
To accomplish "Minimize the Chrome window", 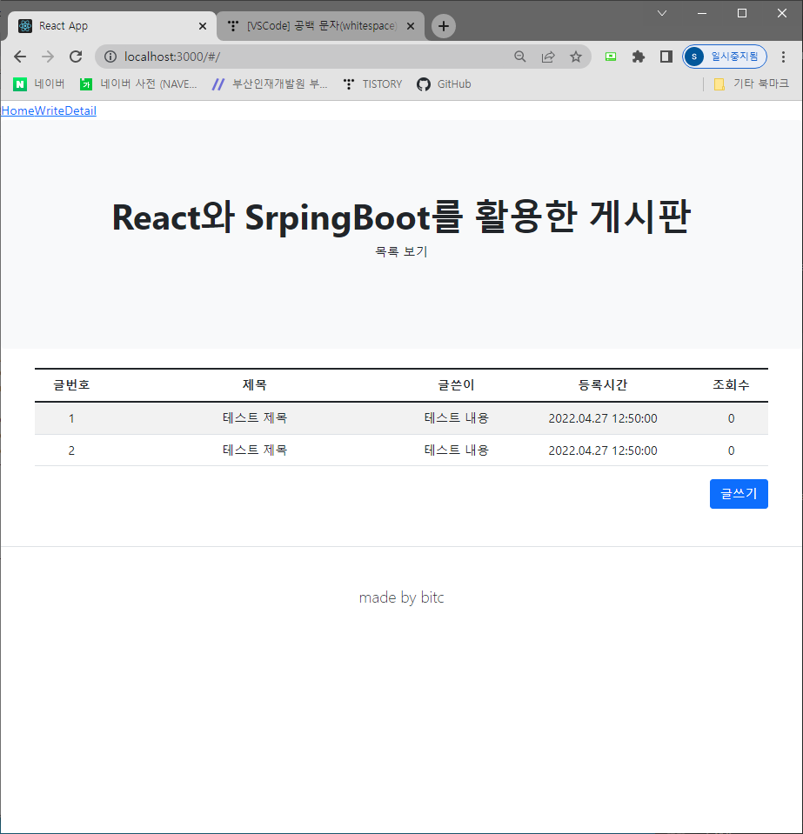I will point(702,13).
